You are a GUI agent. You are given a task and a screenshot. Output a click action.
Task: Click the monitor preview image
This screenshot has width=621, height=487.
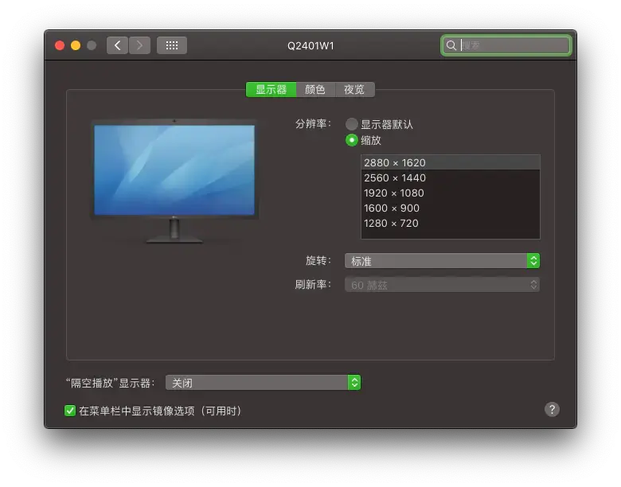[x=174, y=181]
